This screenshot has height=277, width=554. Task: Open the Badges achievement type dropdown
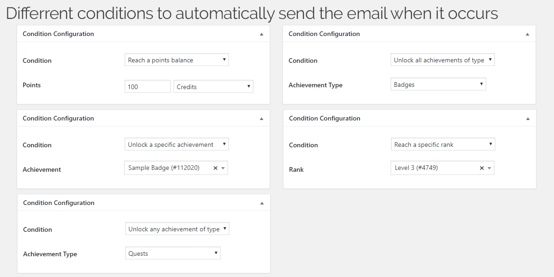[x=438, y=84]
